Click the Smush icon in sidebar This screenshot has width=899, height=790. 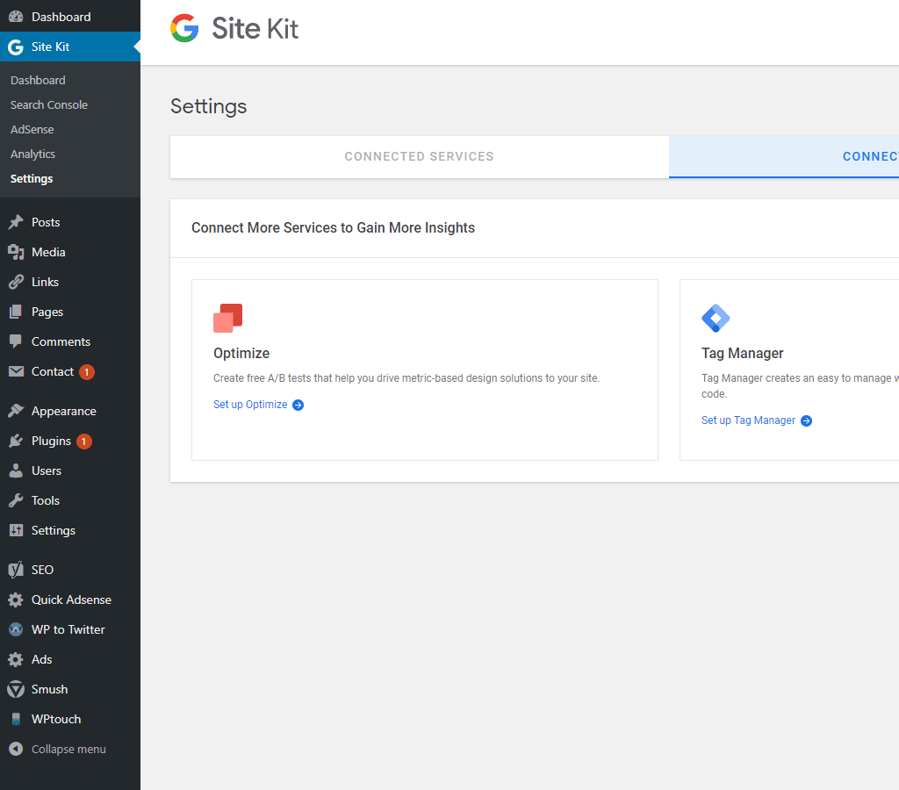click(16, 689)
